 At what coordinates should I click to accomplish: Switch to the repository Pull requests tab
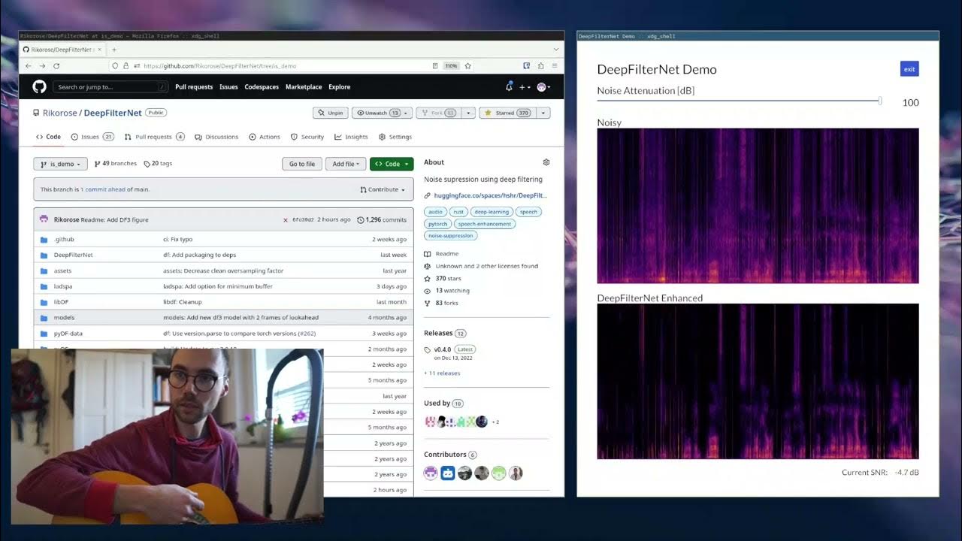(x=155, y=137)
